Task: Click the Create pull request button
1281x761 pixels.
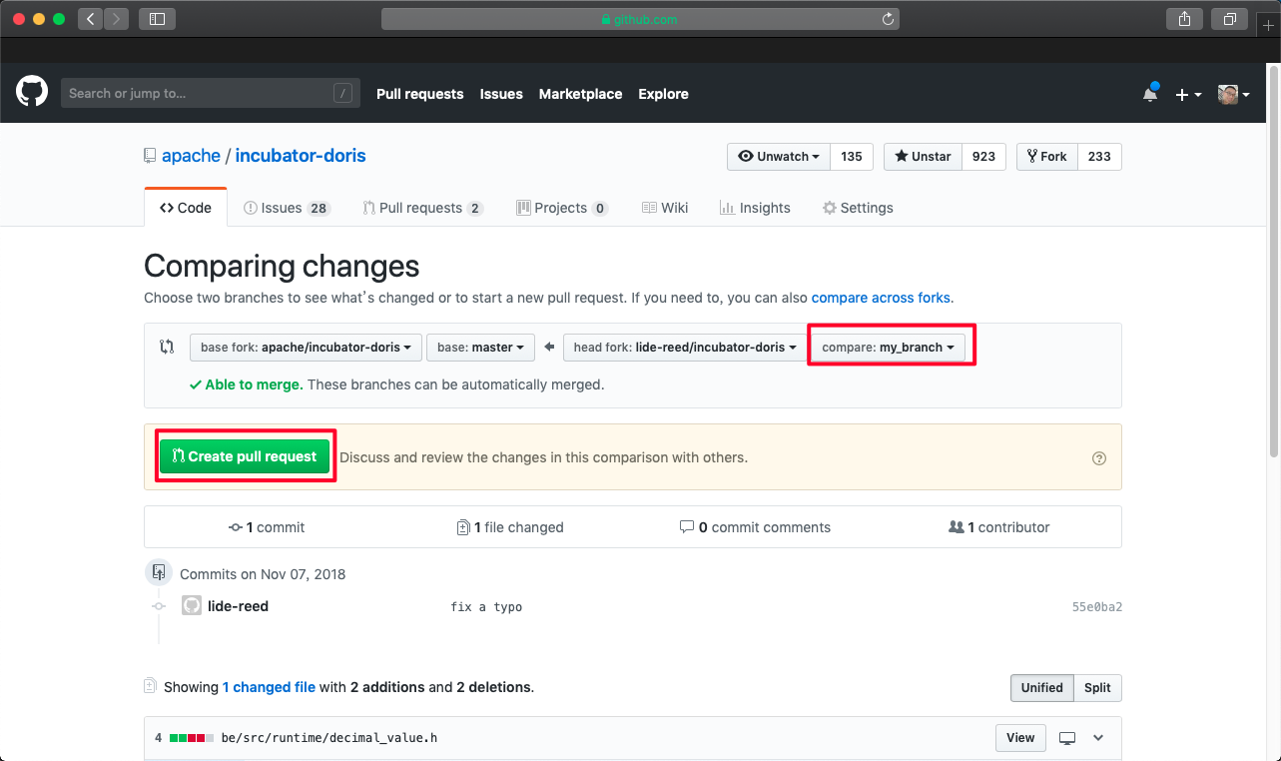Action: [x=245, y=456]
